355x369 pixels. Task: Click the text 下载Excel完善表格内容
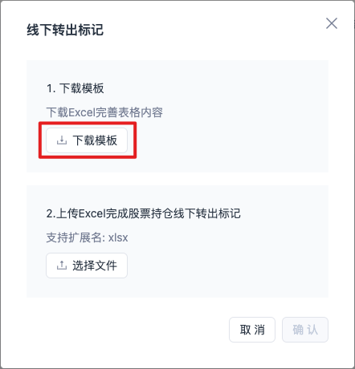click(x=104, y=112)
